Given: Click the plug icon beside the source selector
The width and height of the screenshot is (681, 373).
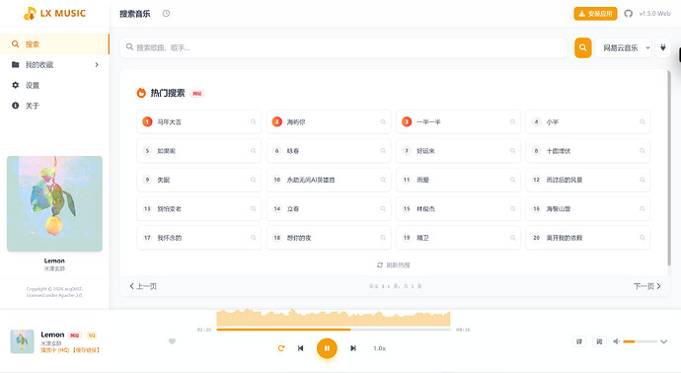Looking at the screenshot, I should pyautogui.click(x=663, y=47).
